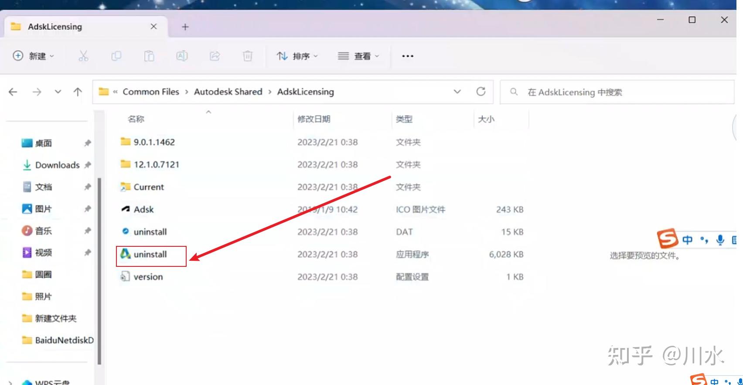Select the uninstall DAT file icon
Viewport: 743px width, 385px height.
click(126, 232)
